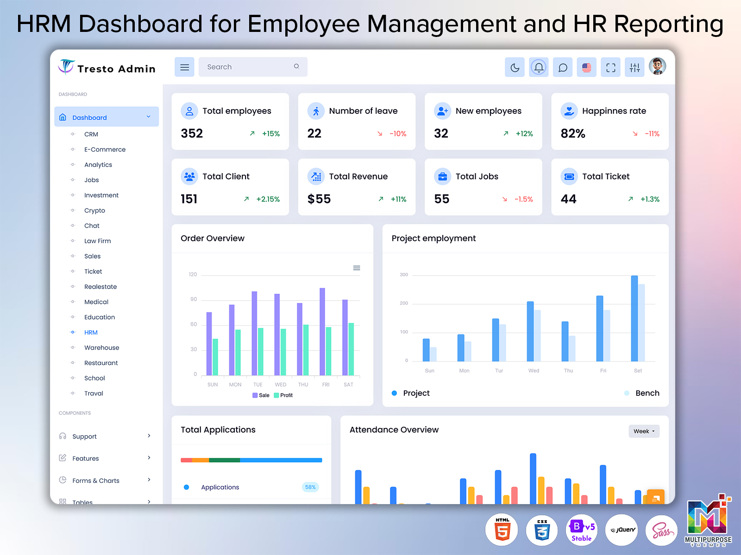Open the Crypto dashboard link
The image size is (741, 555).
[94, 210]
